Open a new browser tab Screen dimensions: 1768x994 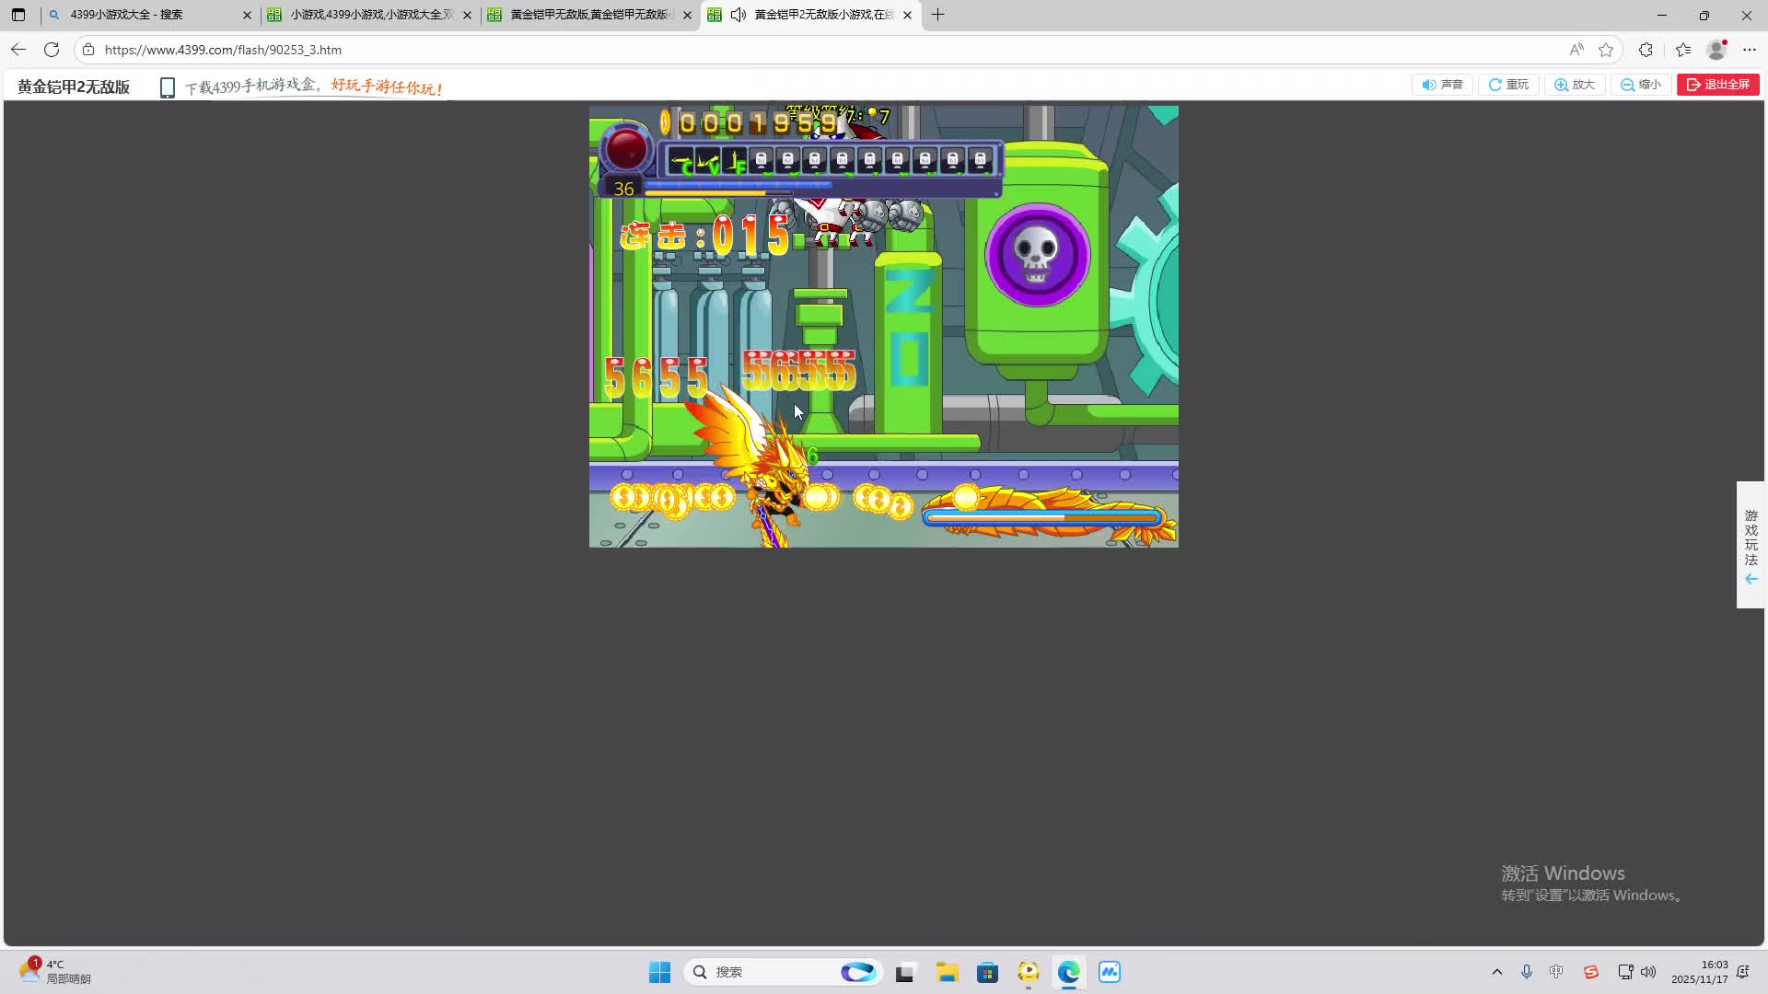click(x=937, y=15)
